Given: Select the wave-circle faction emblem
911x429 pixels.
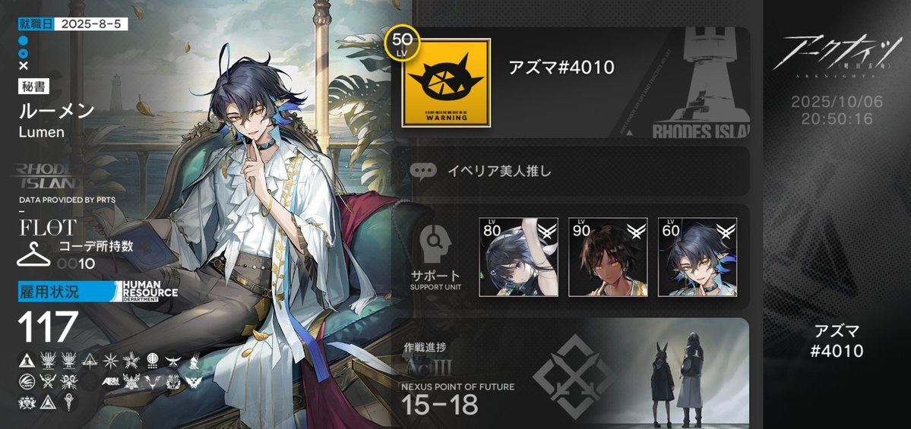Looking at the screenshot, I should click(x=26, y=381).
